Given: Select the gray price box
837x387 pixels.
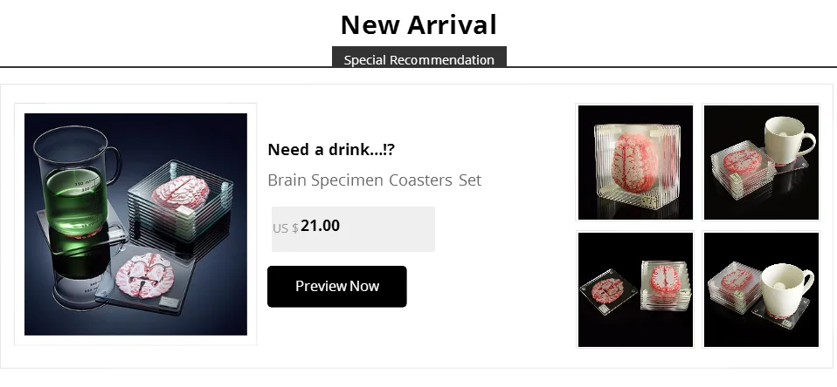Looking at the screenshot, I should 353,229.
